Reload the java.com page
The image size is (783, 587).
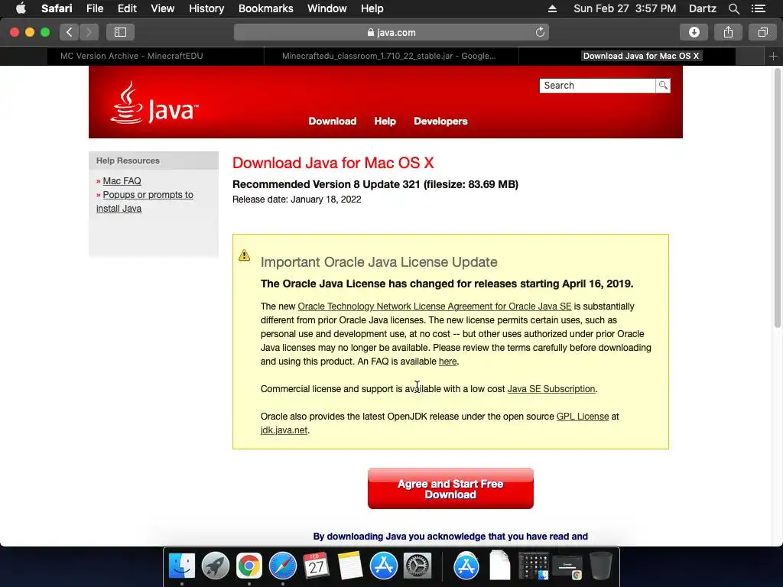click(540, 32)
